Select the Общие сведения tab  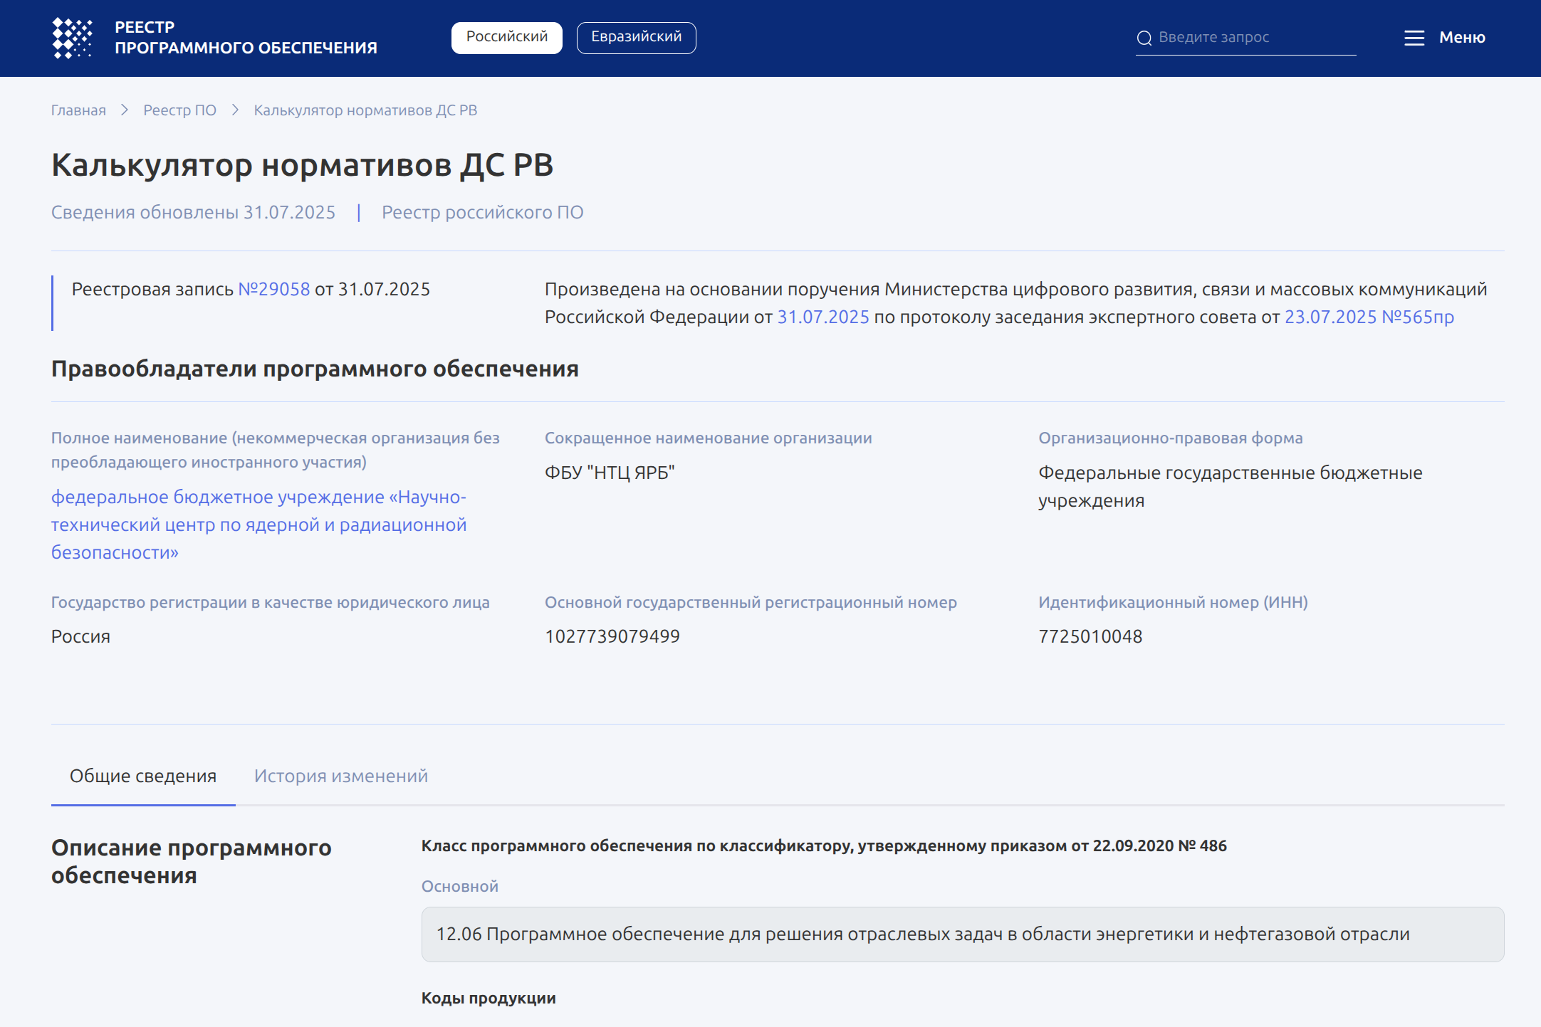(x=143, y=776)
